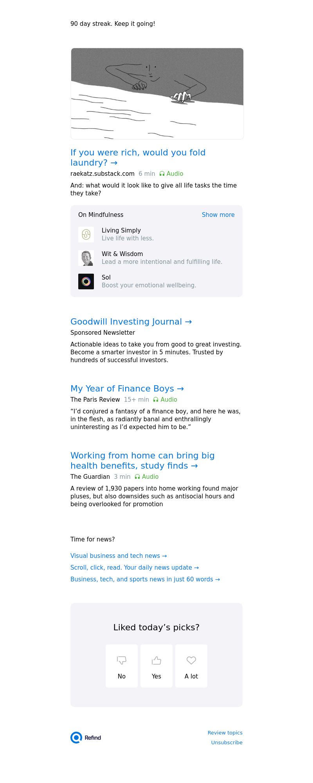This screenshot has height=783, width=313.
Task: Click the Refind logo in footer
Action: point(86,738)
